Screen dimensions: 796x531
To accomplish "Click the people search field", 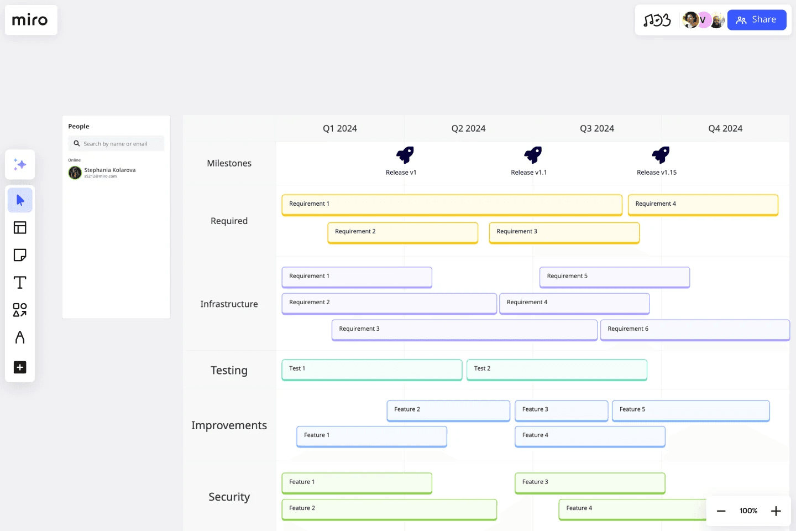I will point(116,144).
